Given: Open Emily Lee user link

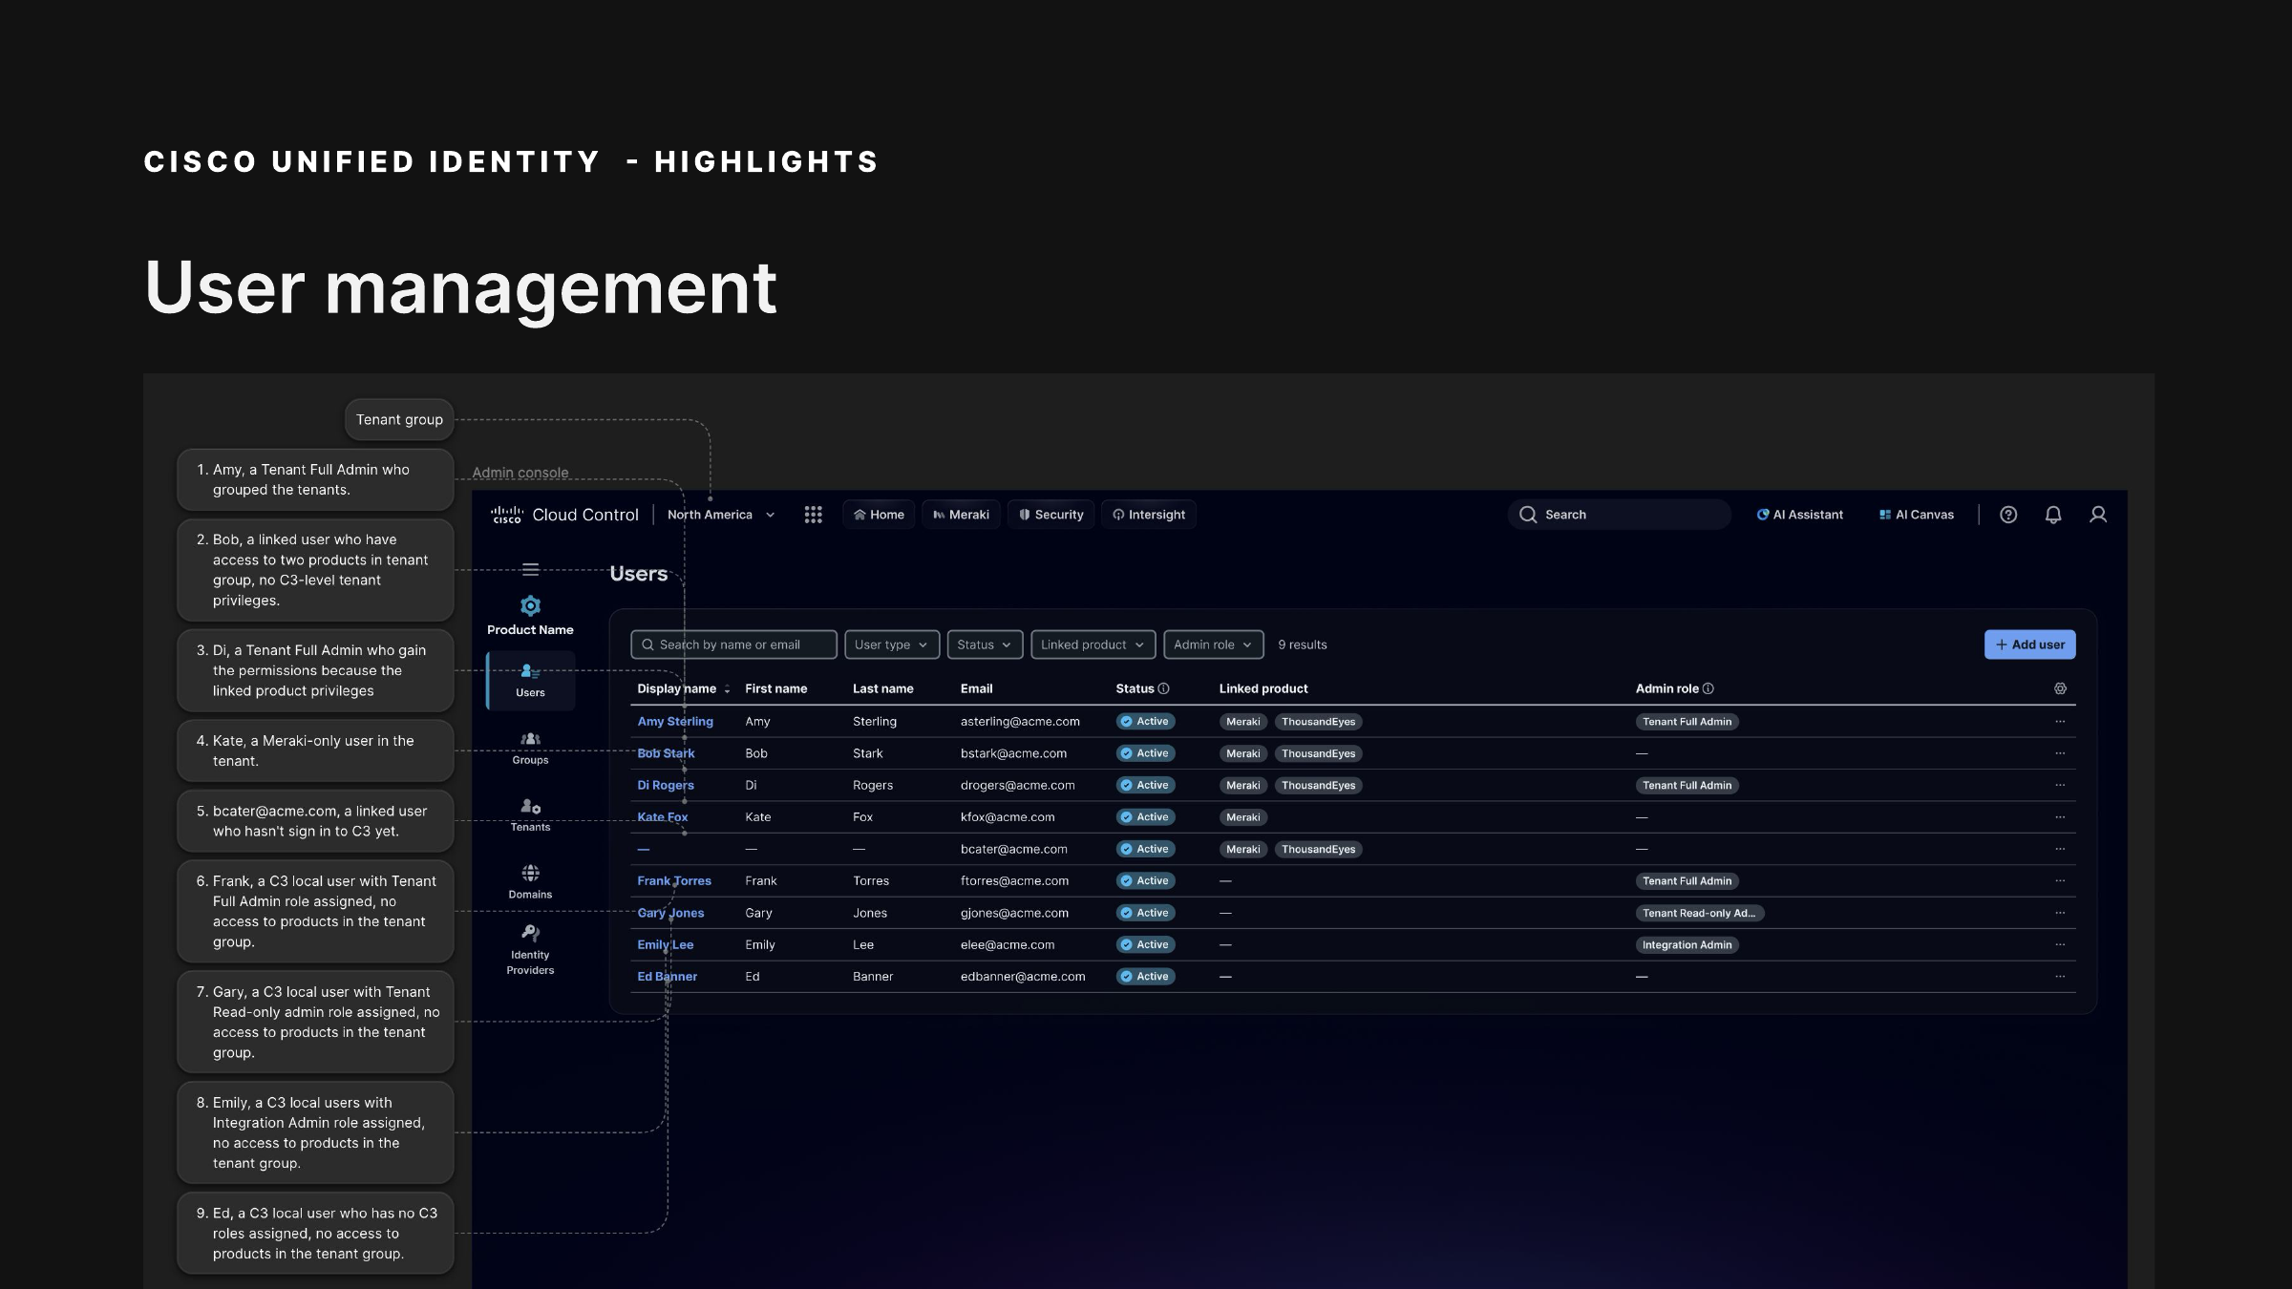Looking at the screenshot, I should click(665, 944).
